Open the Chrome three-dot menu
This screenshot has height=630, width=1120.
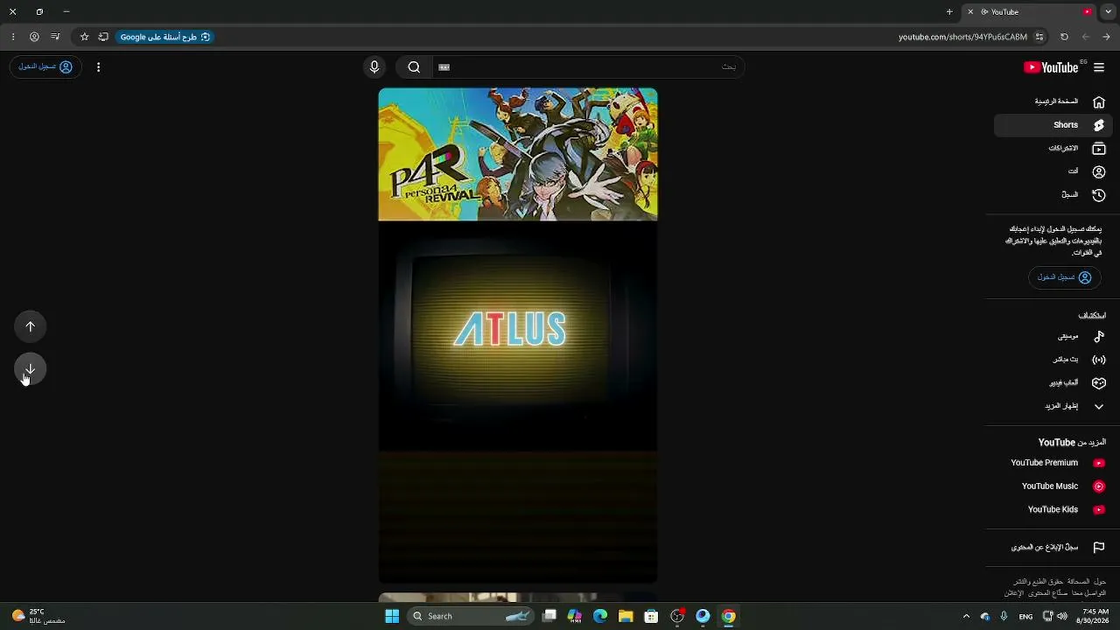click(x=12, y=37)
